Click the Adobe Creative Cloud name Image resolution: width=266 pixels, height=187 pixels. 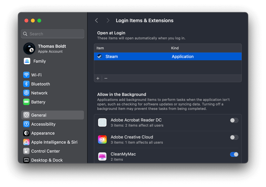tap(132, 137)
